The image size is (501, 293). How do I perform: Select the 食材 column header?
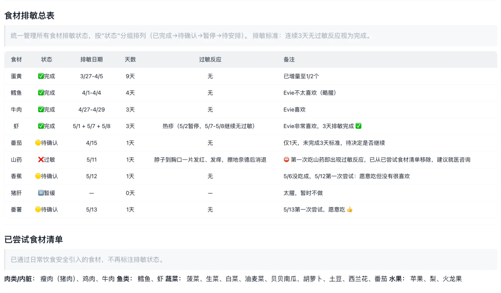pos(16,59)
